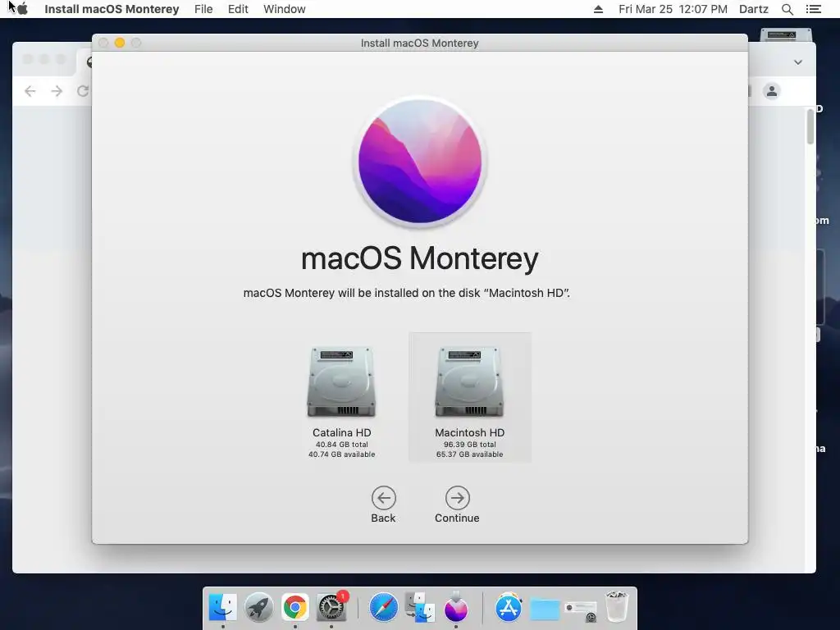Click the browser reload icon behind installer
This screenshot has width=840, height=630.
[x=83, y=91]
